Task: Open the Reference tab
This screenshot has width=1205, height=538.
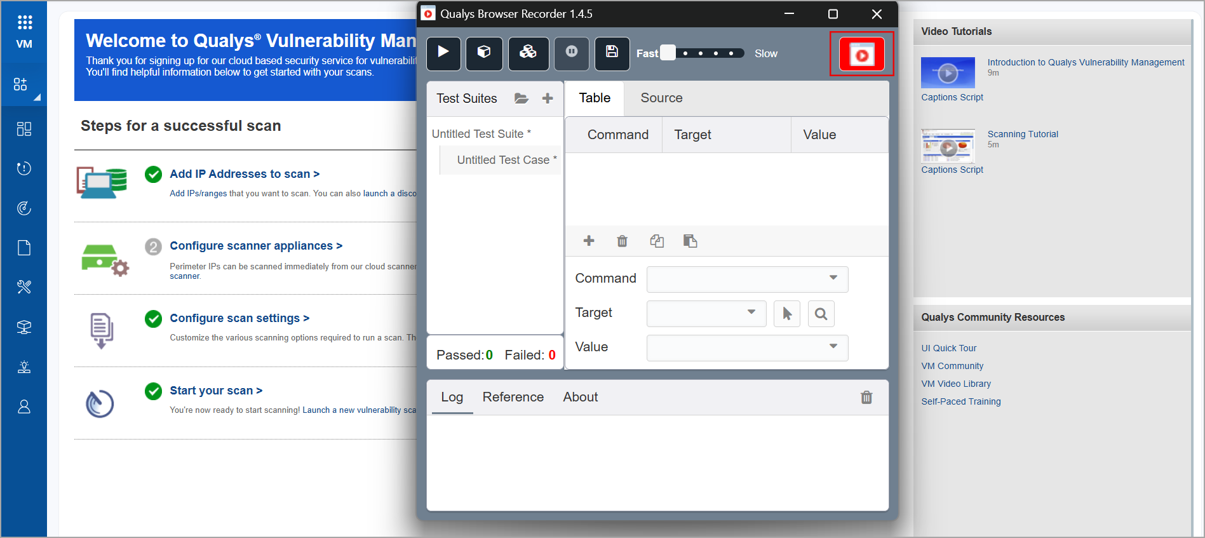Action: 513,397
